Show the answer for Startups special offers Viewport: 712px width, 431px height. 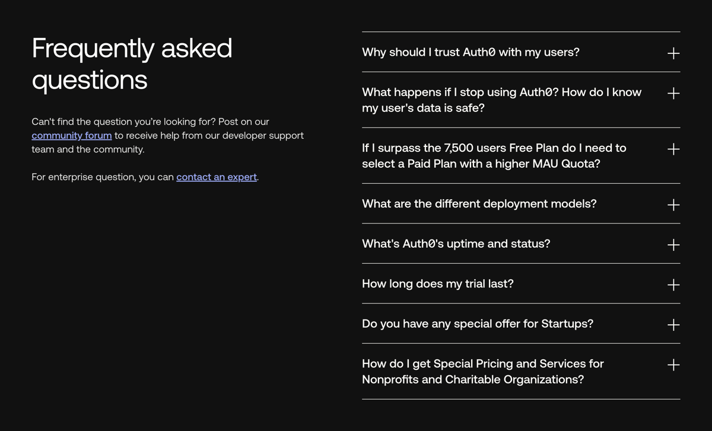point(478,324)
